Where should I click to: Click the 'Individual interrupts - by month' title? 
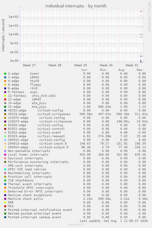tap(76, 6)
